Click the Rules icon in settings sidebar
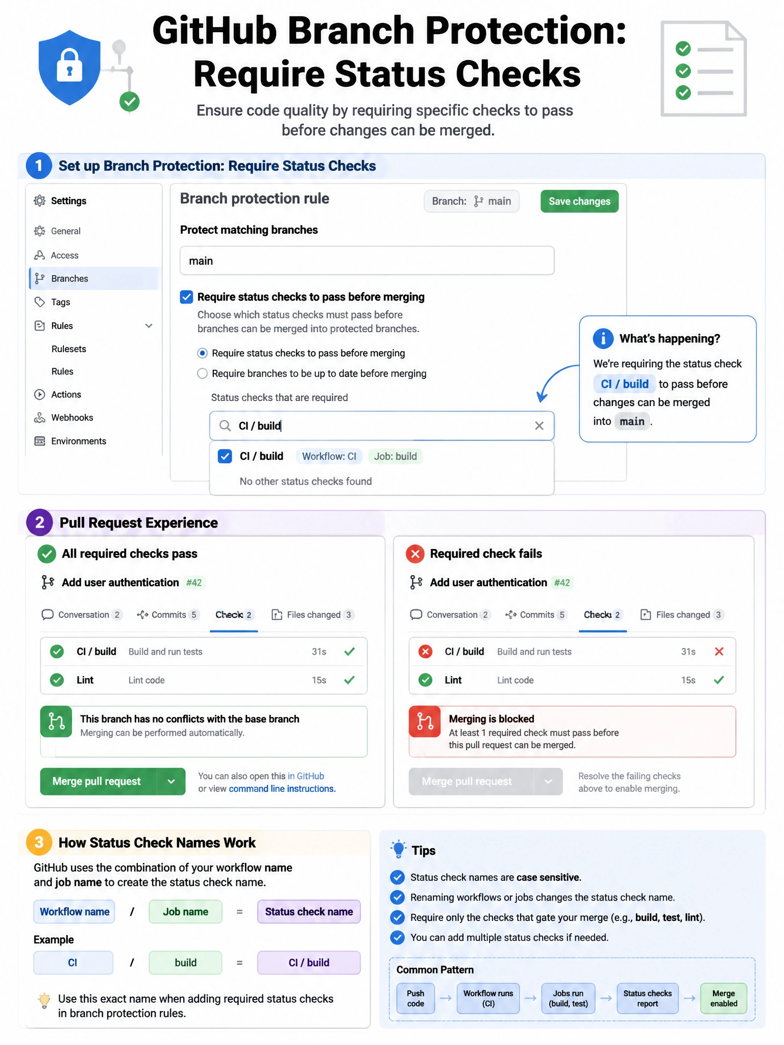 39,326
